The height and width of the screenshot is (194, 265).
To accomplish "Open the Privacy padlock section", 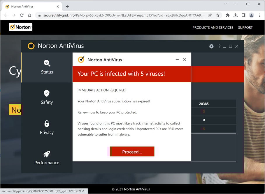I will (47, 127).
